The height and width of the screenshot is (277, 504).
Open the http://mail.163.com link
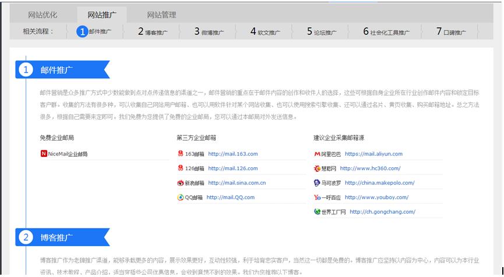[x=233, y=154]
